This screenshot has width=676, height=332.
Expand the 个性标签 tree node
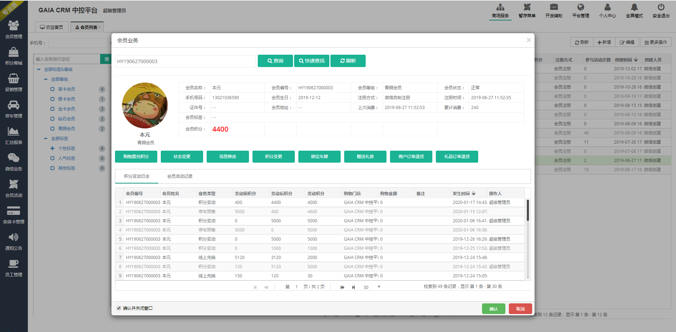(53, 149)
